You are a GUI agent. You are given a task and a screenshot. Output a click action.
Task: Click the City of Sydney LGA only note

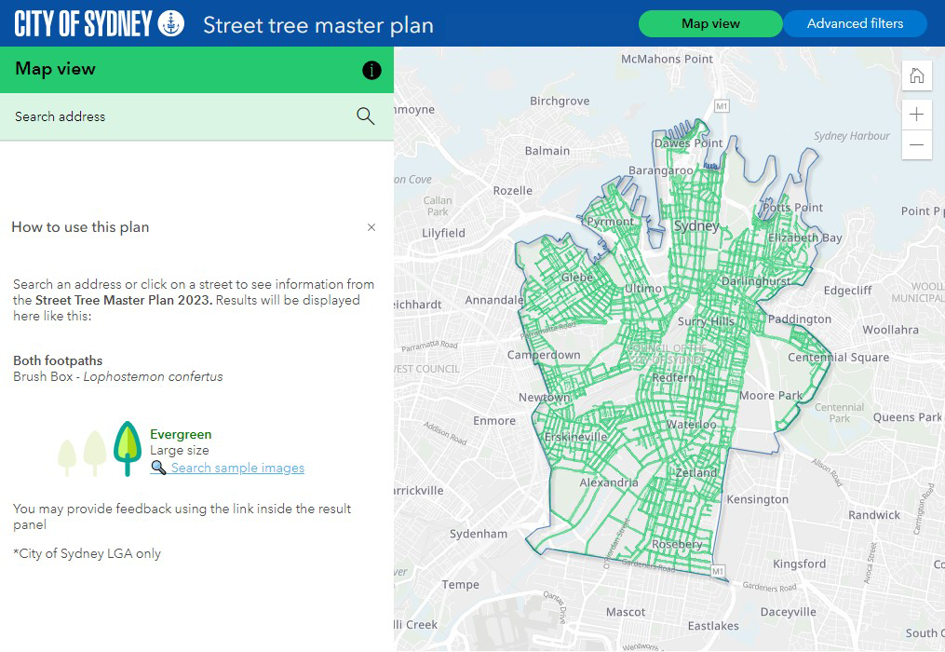point(87,553)
